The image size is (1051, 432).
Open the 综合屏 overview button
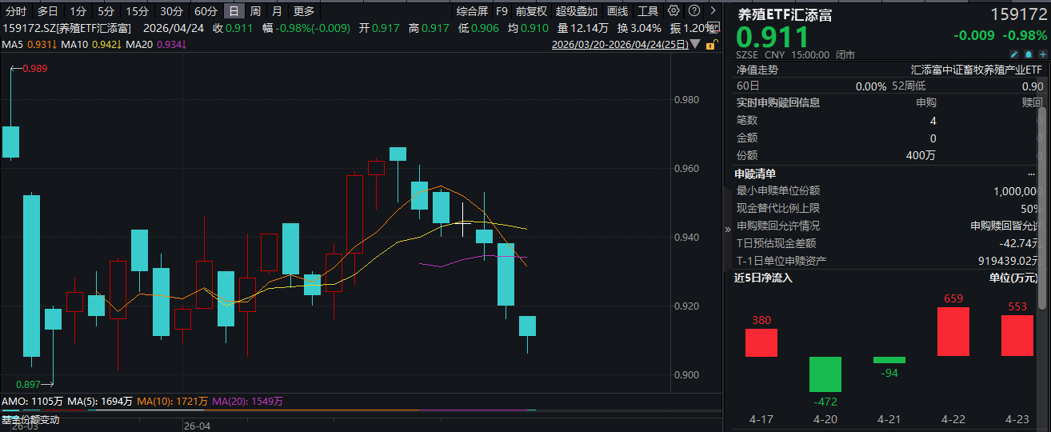point(472,11)
